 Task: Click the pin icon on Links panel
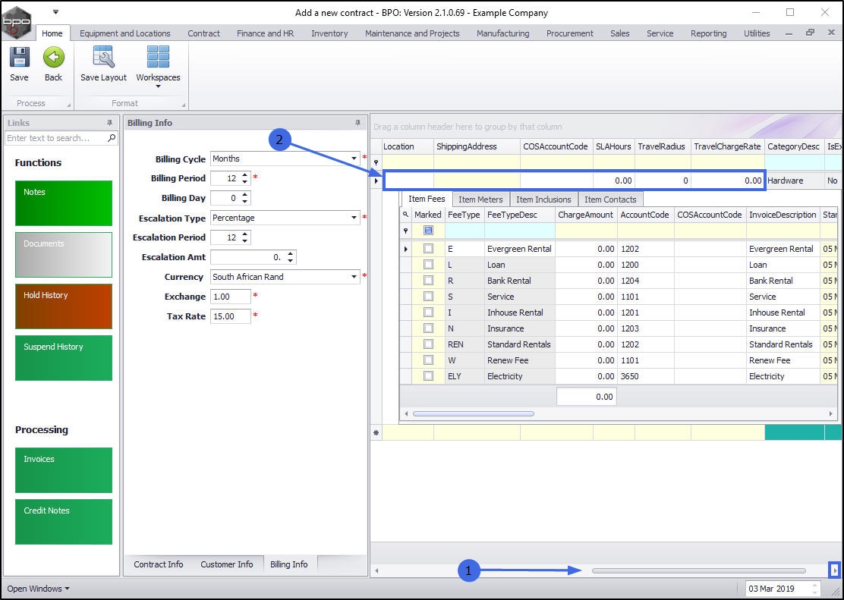(109, 123)
